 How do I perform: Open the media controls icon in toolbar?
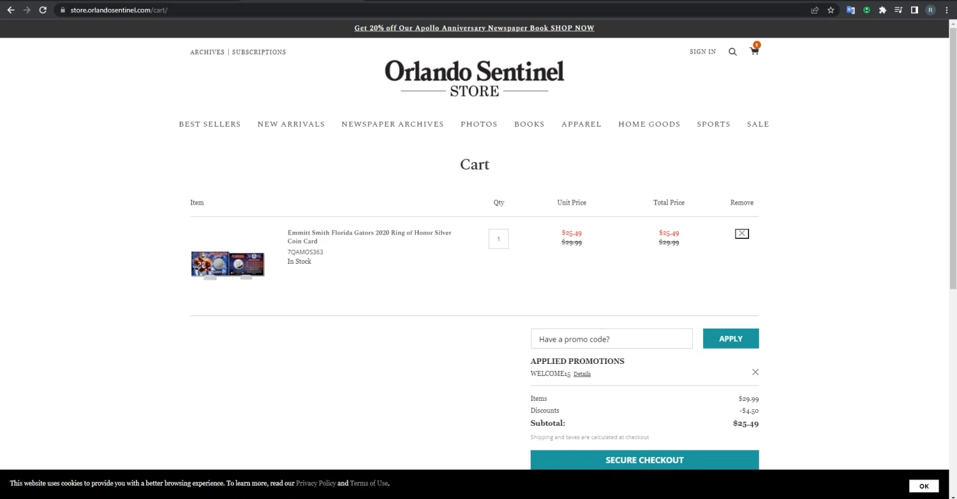coord(898,10)
